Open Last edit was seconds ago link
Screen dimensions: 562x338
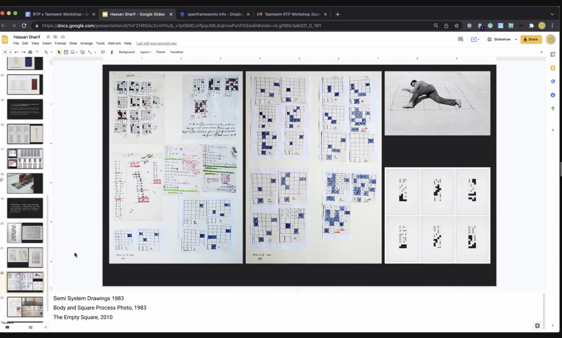(x=156, y=43)
